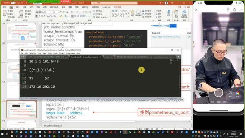Viewport: 245px width, 138px height.
Task: Open Sublime tab list dropdown arrow
Action: [178, 57]
